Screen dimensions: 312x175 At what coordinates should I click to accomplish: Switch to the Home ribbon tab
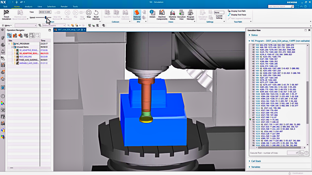(x=17, y=6)
